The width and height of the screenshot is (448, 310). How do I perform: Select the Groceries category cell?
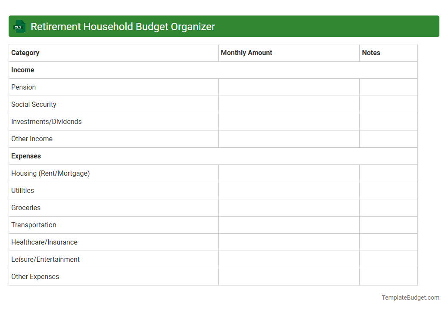26,208
